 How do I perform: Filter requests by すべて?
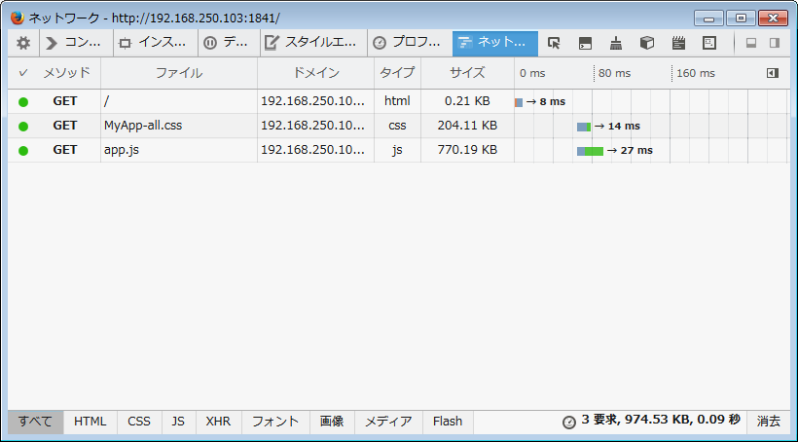click(x=36, y=422)
